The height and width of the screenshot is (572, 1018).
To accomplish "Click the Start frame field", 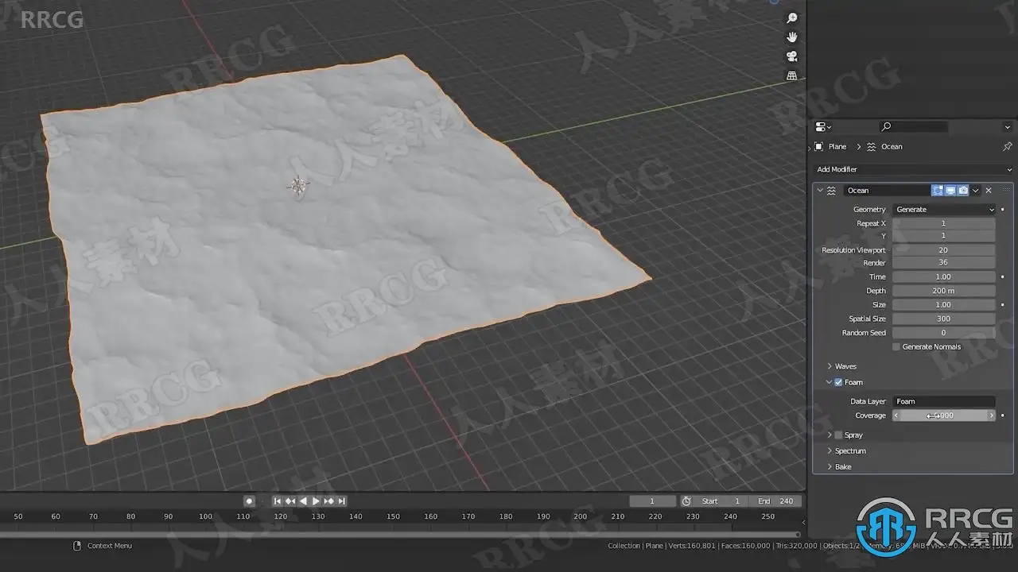I will click(721, 501).
